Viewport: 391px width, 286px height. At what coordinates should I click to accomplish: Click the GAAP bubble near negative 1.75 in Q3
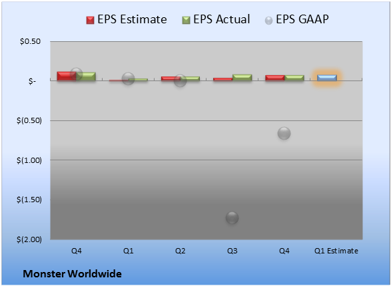pyautogui.click(x=232, y=217)
